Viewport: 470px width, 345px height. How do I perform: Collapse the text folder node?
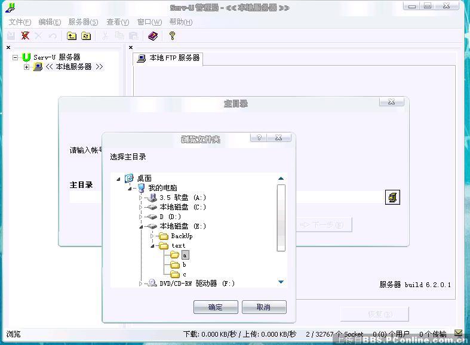click(152, 245)
